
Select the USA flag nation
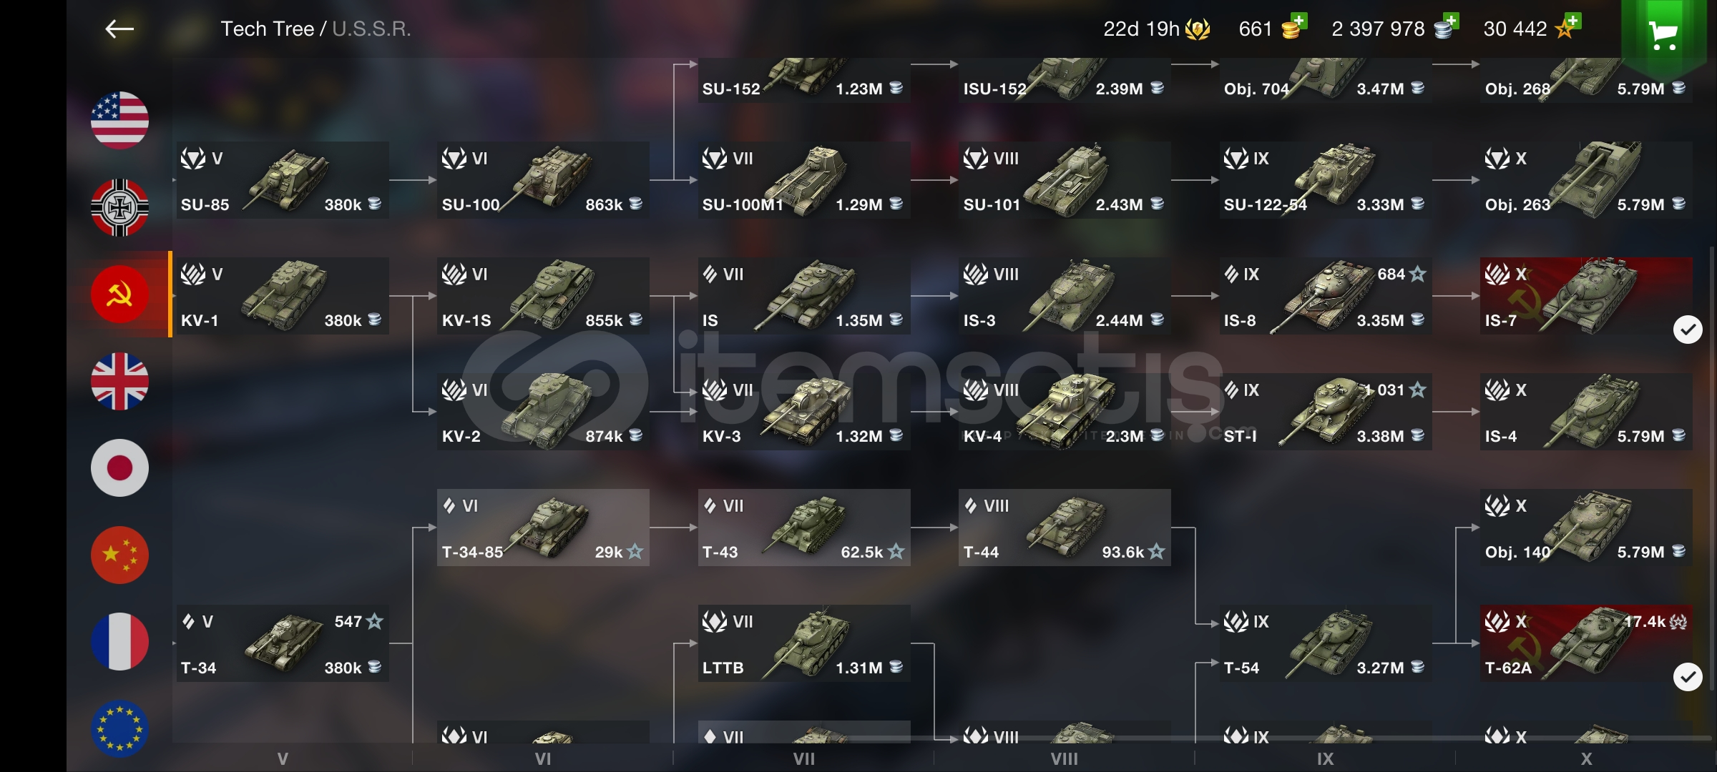(119, 120)
